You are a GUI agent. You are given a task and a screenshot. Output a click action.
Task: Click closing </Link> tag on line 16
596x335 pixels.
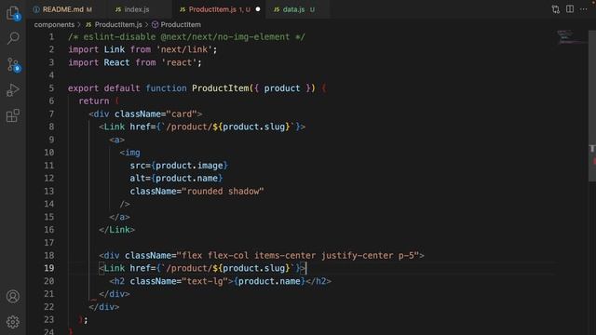point(116,230)
